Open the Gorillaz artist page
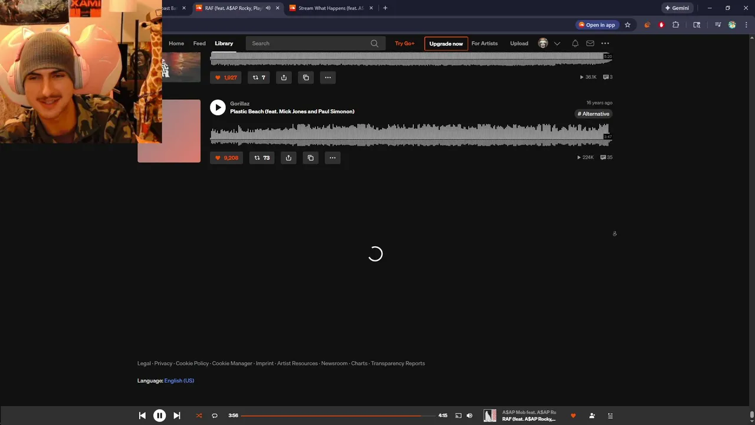 (x=239, y=103)
